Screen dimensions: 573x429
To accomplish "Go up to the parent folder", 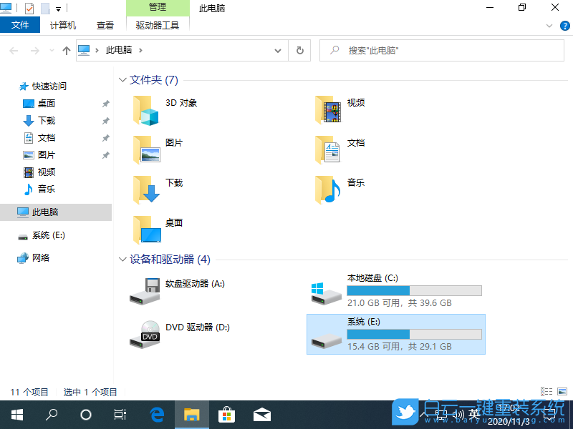I will tap(64, 50).
